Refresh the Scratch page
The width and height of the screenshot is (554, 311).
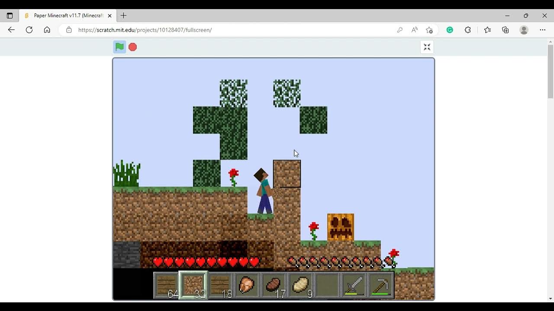click(29, 30)
